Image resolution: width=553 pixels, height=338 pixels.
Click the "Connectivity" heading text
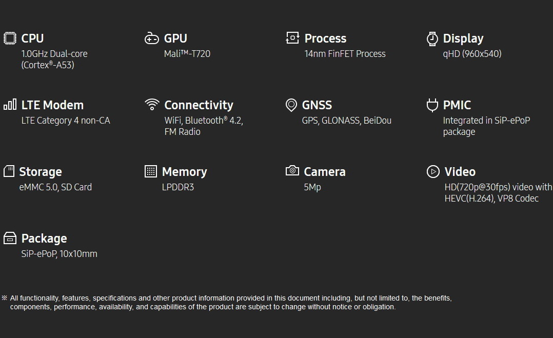pos(199,105)
